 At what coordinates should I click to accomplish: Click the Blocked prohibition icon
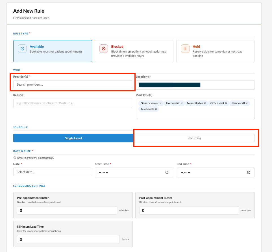click(104, 49)
